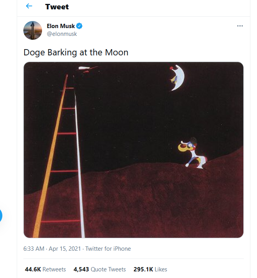Click the "Tweet" header title
This screenshot has width=257, height=278.
click(57, 7)
